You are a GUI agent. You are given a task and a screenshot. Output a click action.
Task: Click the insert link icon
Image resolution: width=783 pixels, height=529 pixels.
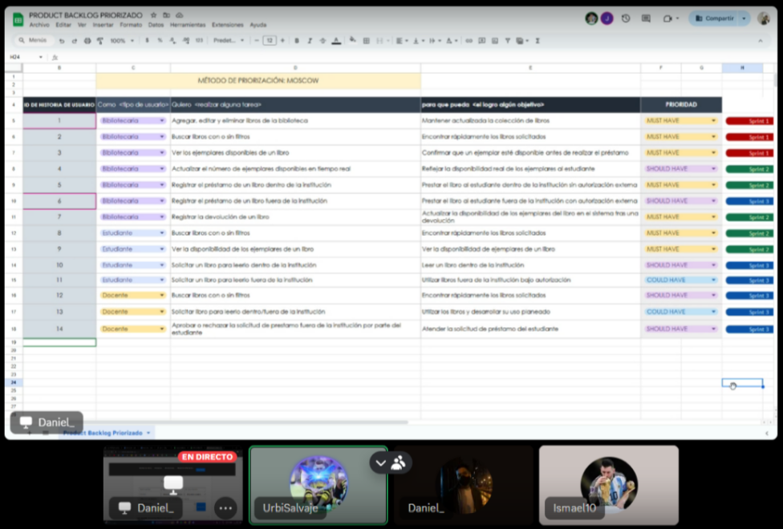[x=469, y=40]
